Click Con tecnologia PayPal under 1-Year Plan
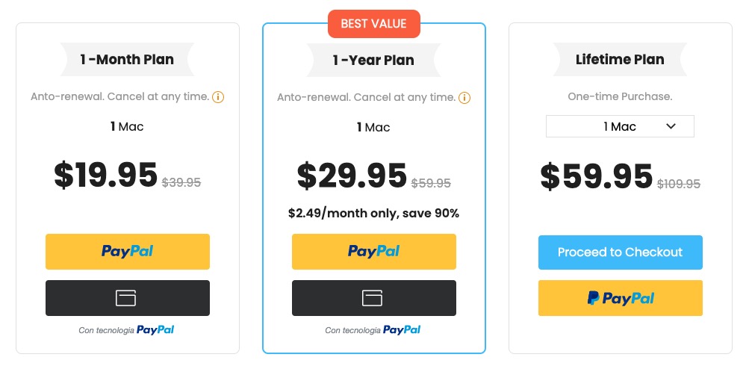Image resolution: width=749 pixels, height=372 pixels. pyautogui.click(x=373, y=329)
